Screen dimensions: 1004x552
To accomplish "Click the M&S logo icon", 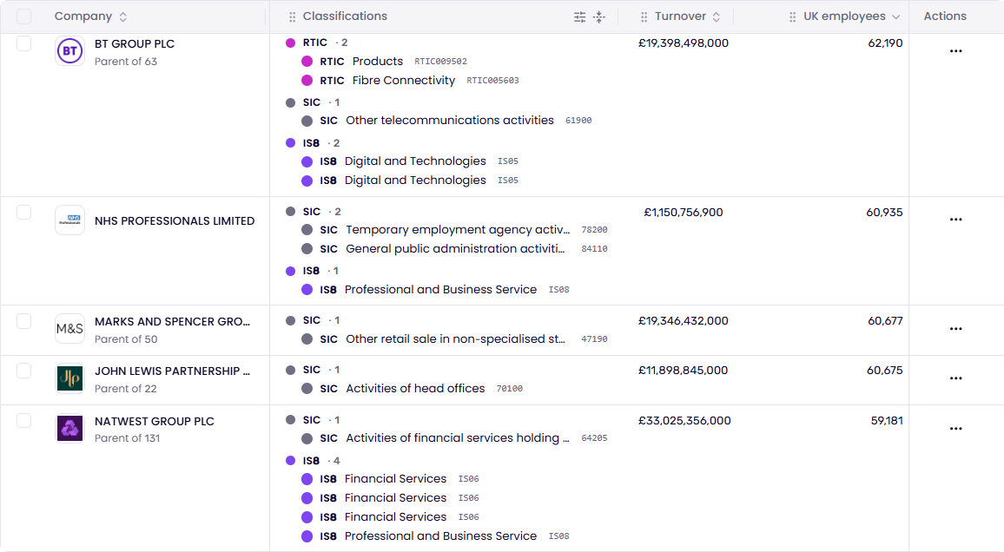I will click(69, 329).
